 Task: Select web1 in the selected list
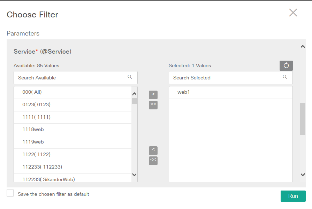pyautogui.click(x=184, y=92)
